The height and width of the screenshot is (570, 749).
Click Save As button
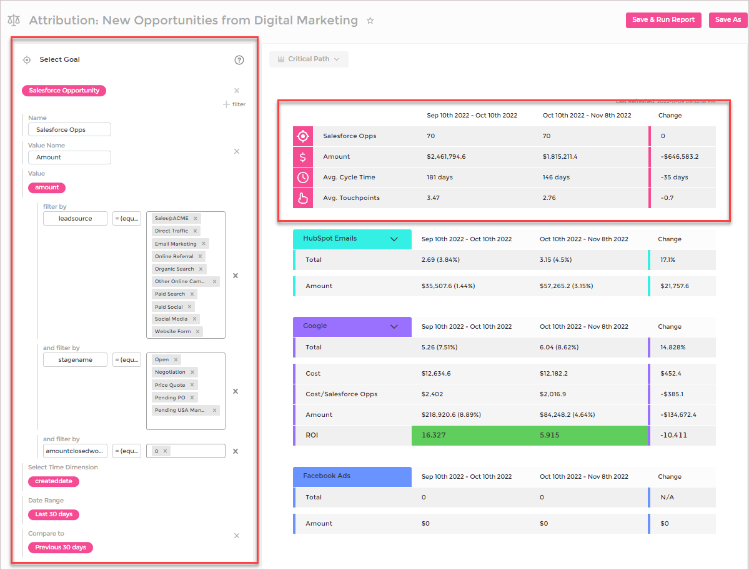coord(728,20)
